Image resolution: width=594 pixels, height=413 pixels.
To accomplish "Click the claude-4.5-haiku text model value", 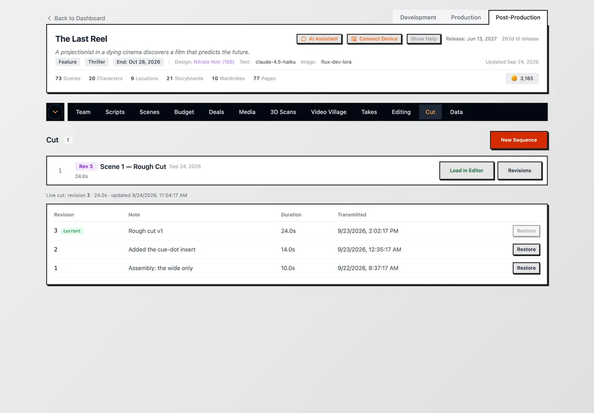I will (x=276, y=62).
